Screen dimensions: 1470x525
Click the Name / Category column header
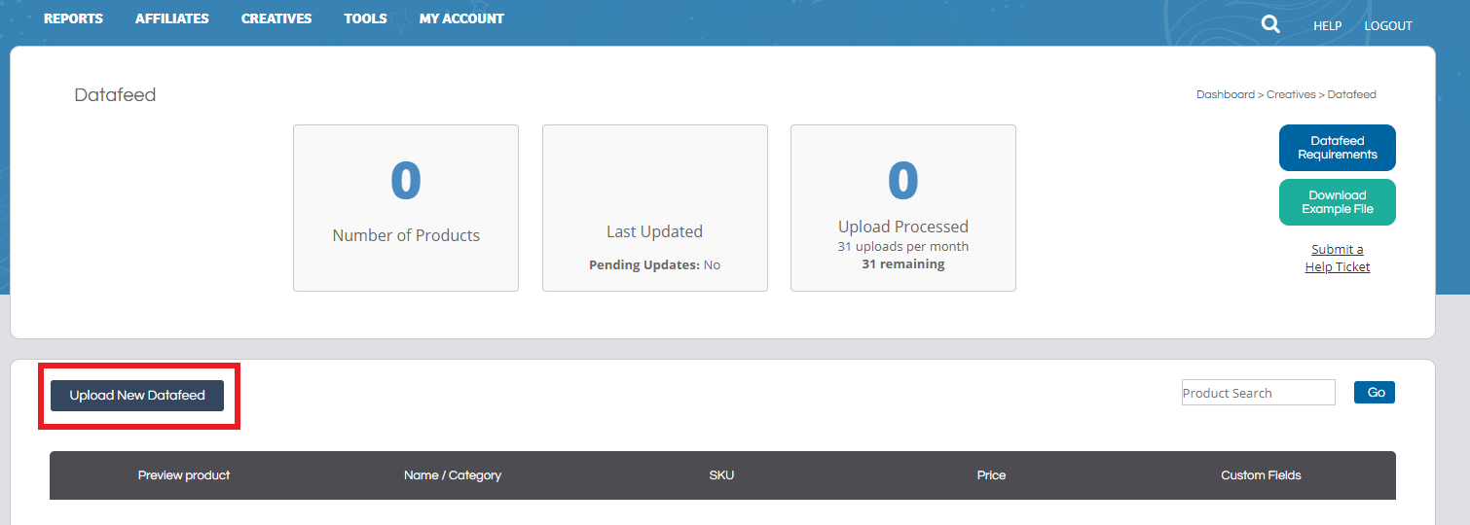coord(453,475)
